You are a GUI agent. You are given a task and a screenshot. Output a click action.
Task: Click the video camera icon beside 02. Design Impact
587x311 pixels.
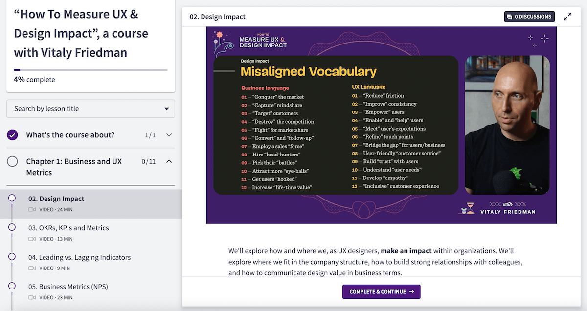32,209
